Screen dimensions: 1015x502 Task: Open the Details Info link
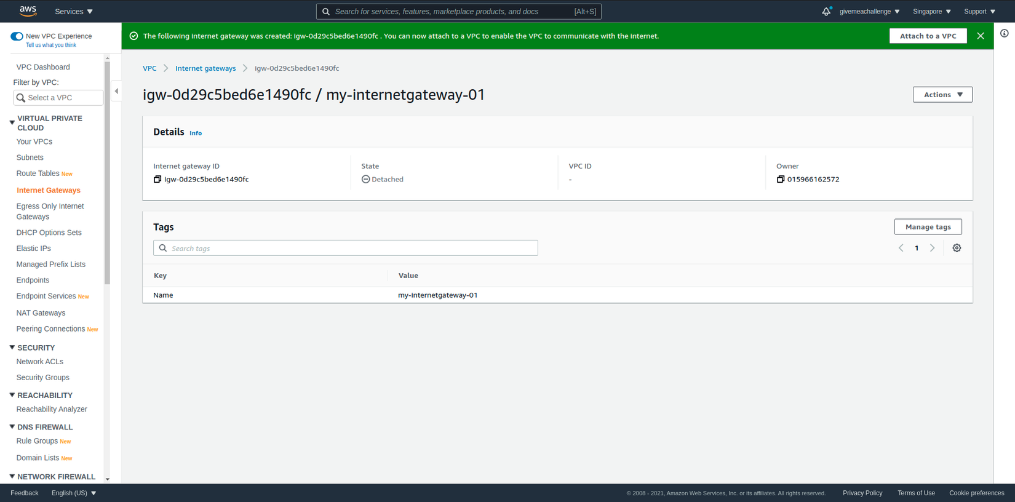[196, 133]
